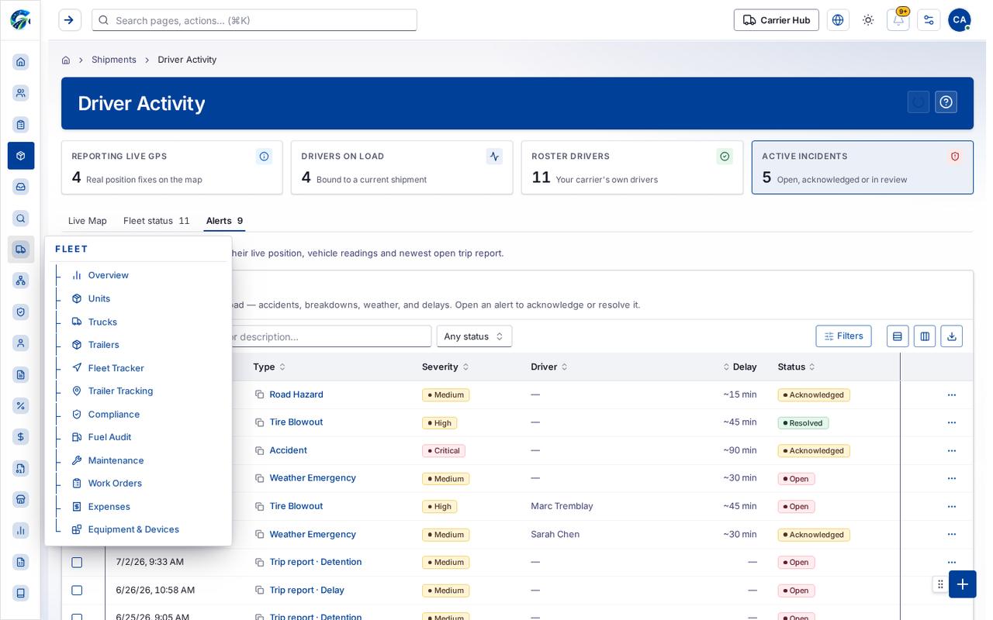Switch to the Fleet status tab

pos(157,221)
